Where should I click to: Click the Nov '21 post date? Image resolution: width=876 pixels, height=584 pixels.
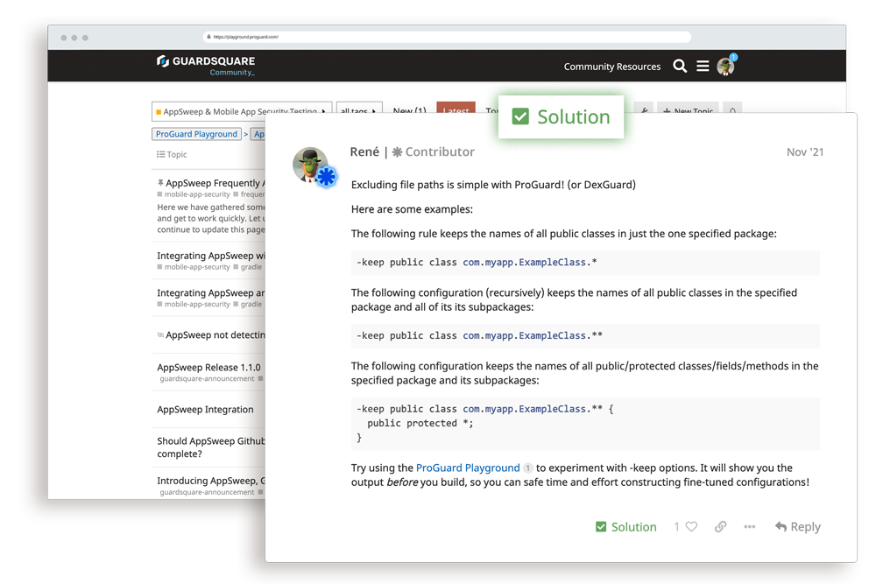[x=805, y=151]
